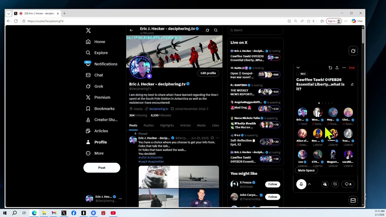Open Edge settings three-dot menu

[x=346, y=21]
